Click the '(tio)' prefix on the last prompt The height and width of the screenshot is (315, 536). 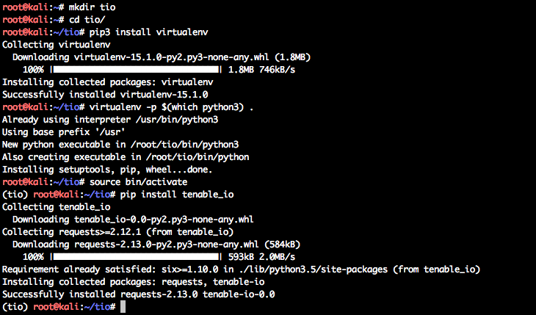point(15,307)
